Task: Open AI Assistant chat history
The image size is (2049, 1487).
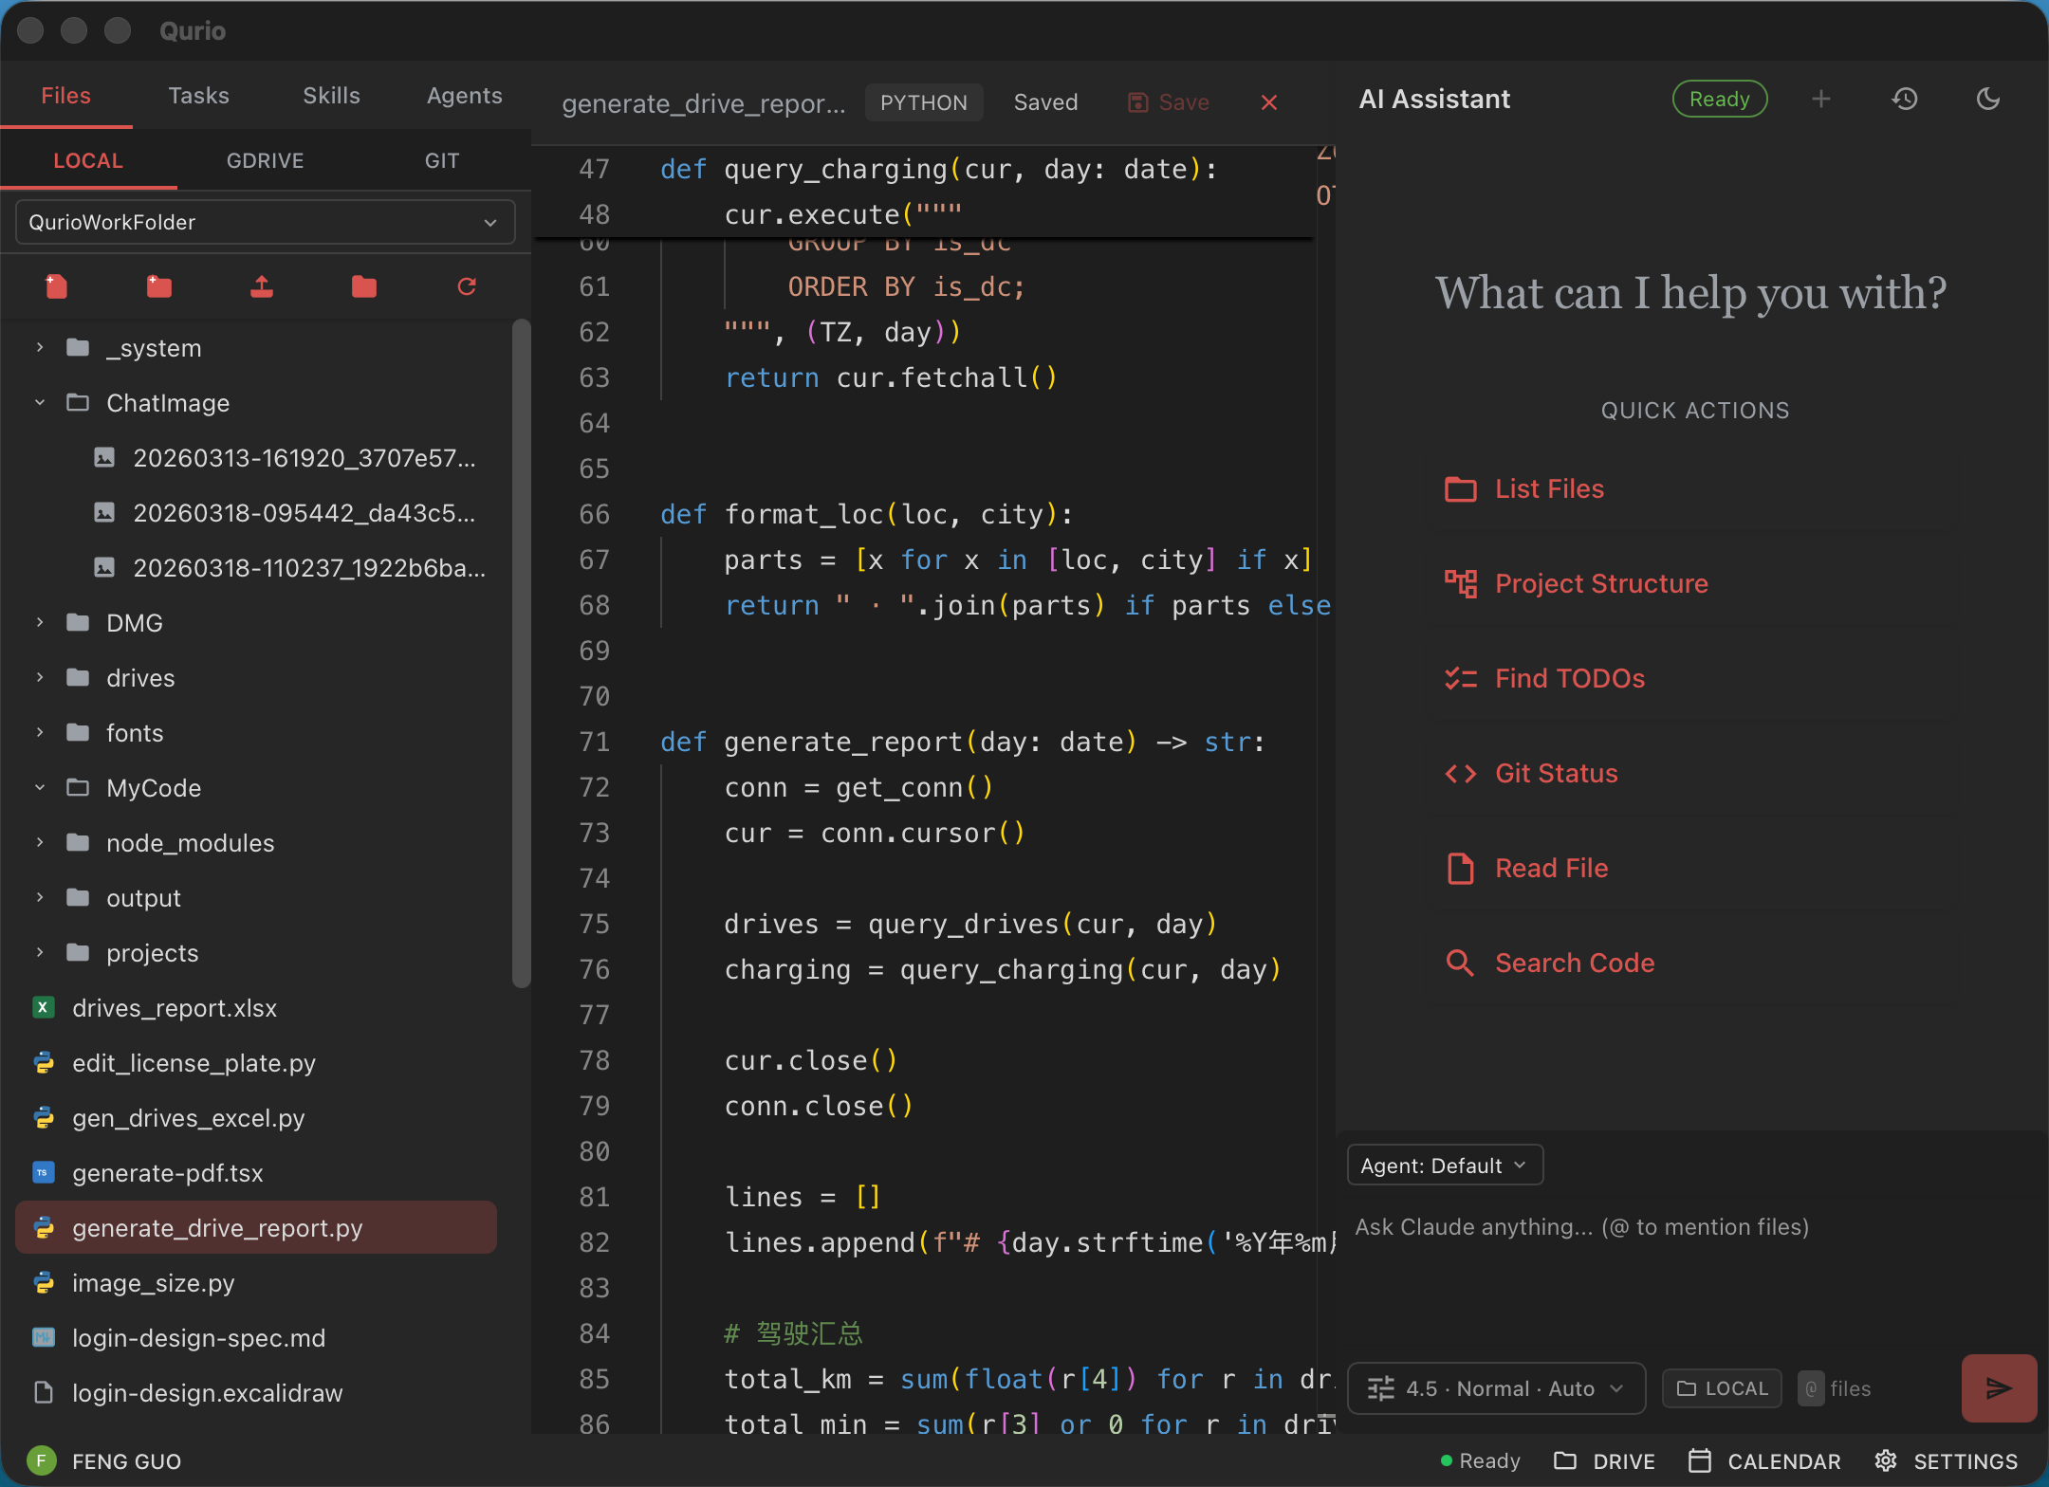Action: (1905, 99)
